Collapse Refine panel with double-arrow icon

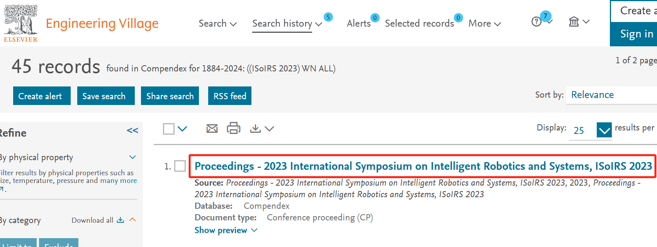(132, 131)
